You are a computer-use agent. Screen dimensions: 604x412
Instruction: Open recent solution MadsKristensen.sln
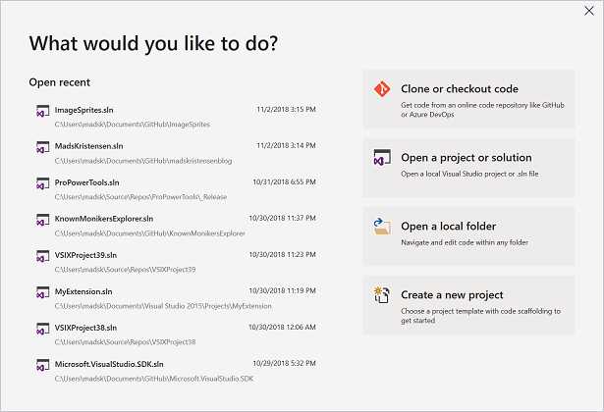coord(176,153)
